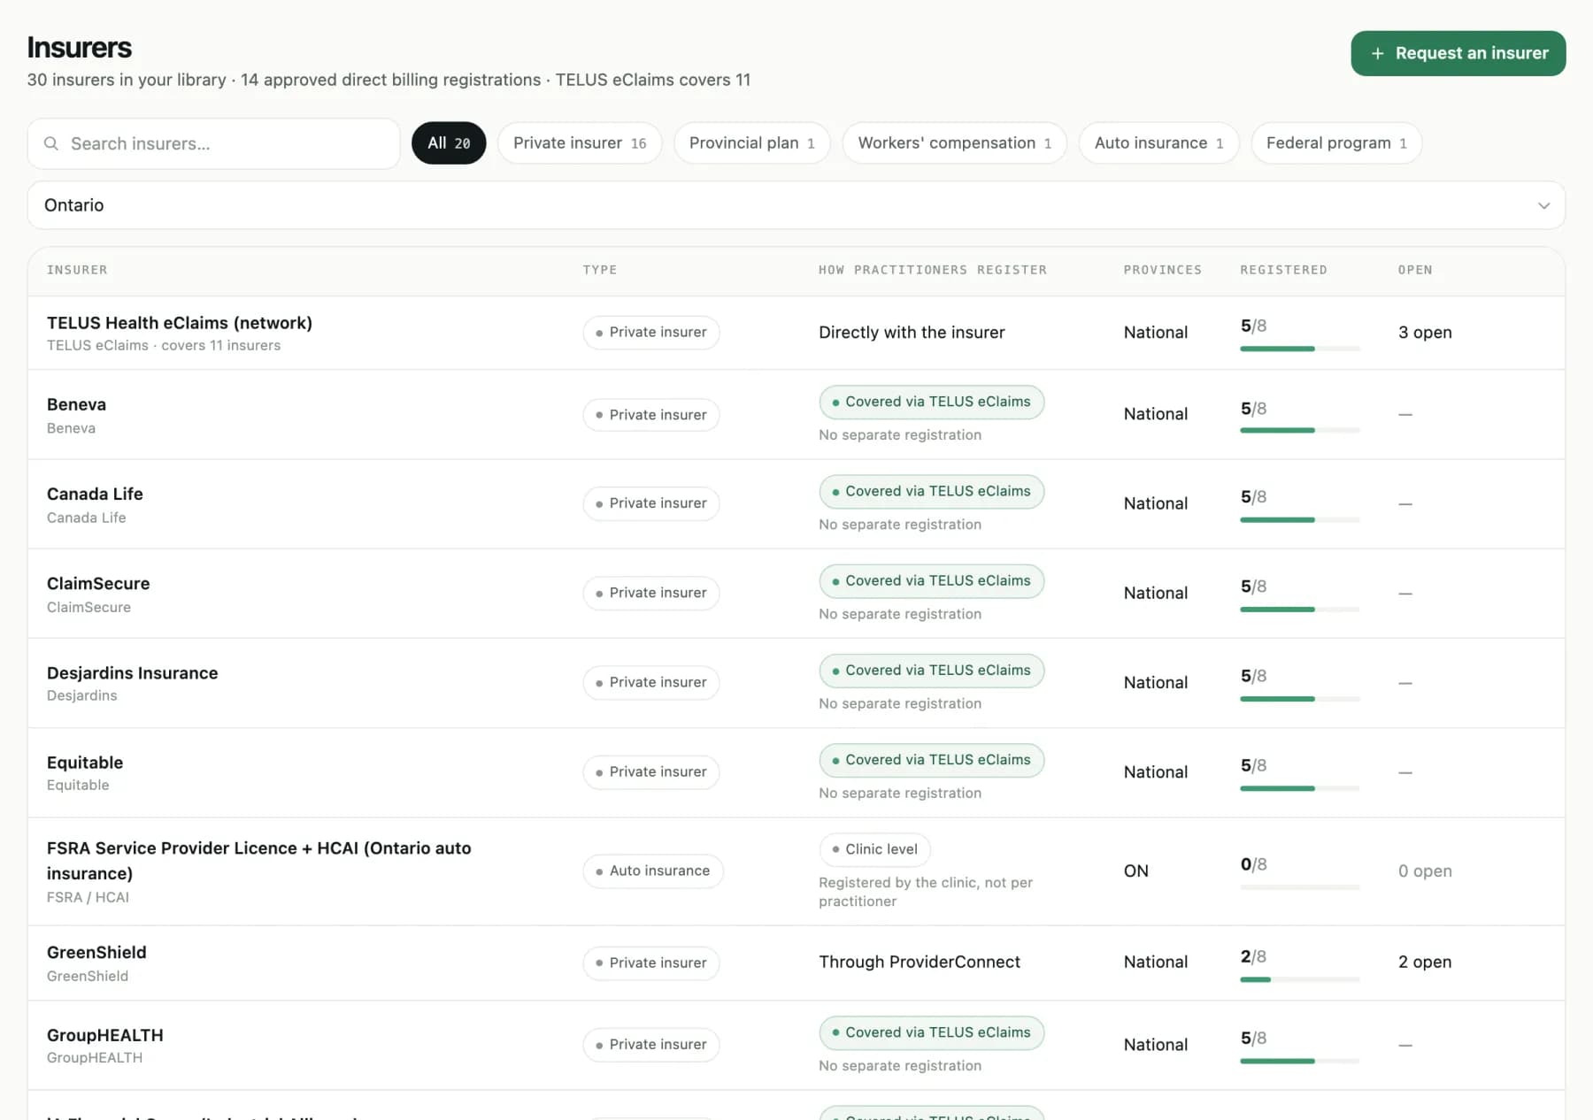Focus the Search insurers field
This screenshot has height=1120, width=1593.
(213, 143)
